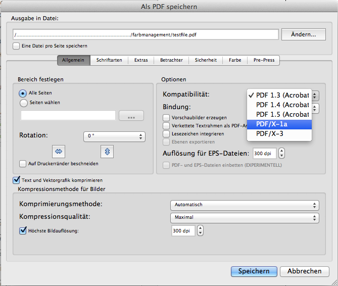This screenshot has width=338, height=286.
Task: Open the Pre-Press tab
Action: [264, 60]
